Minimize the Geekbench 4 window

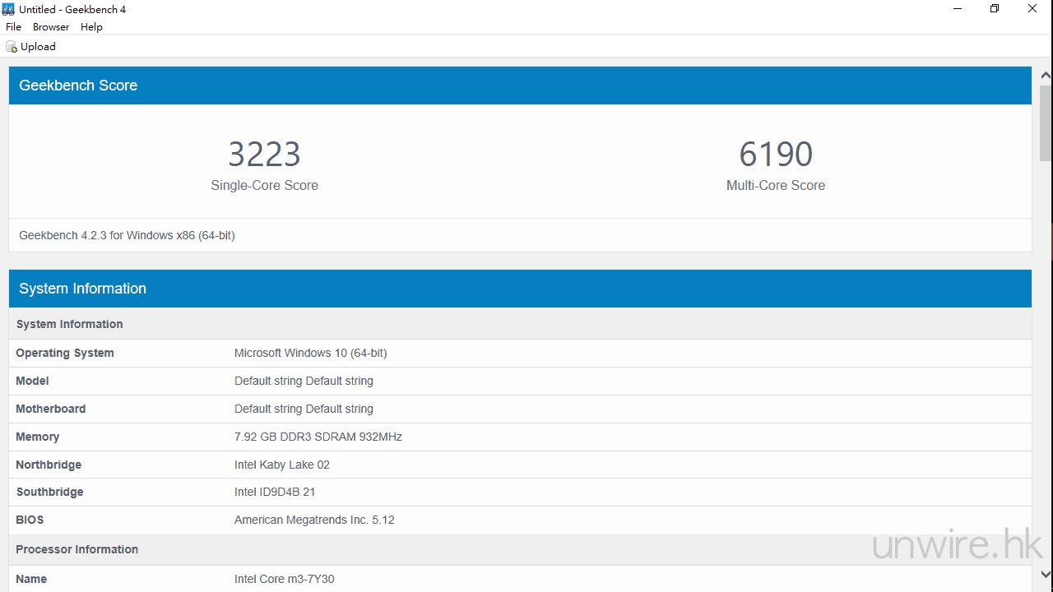pyautogui.click(x=958, y=9)
